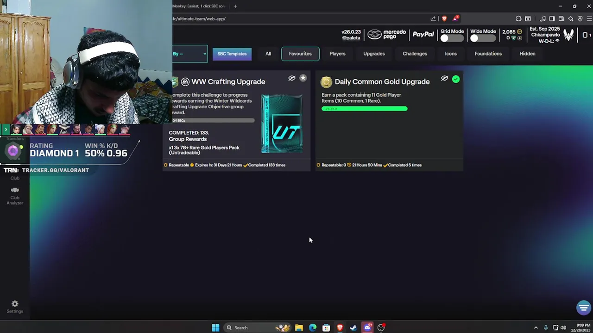
Task: Hide the WW Crafting Upgrade SBC
Action: [292, 78]
